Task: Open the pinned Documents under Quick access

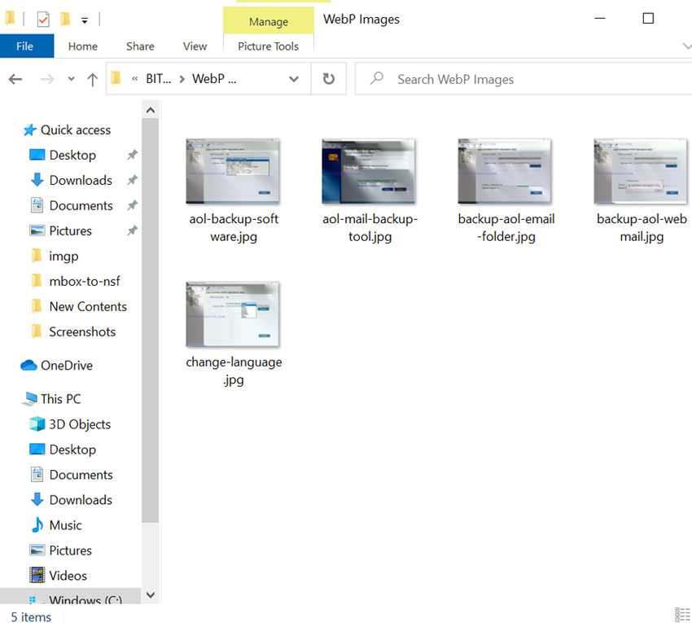Action: pos(81,205)
